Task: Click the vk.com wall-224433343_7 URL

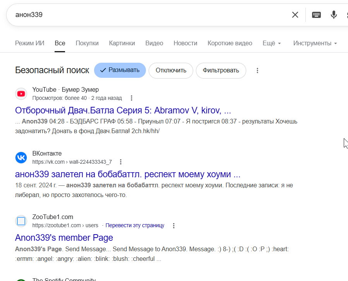Action: click(72, 162)
